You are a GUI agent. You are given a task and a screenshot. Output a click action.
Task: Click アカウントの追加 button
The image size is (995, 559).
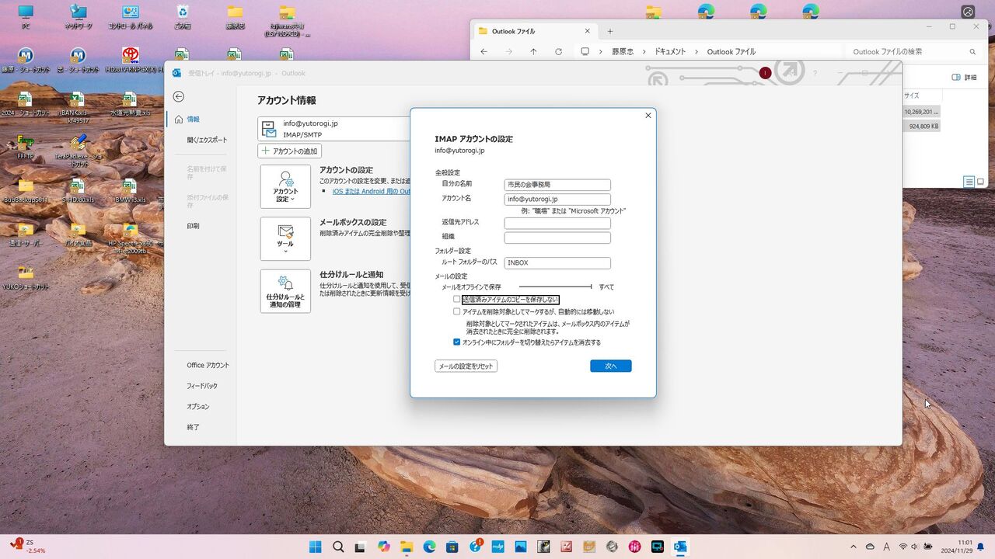(290, 151)
